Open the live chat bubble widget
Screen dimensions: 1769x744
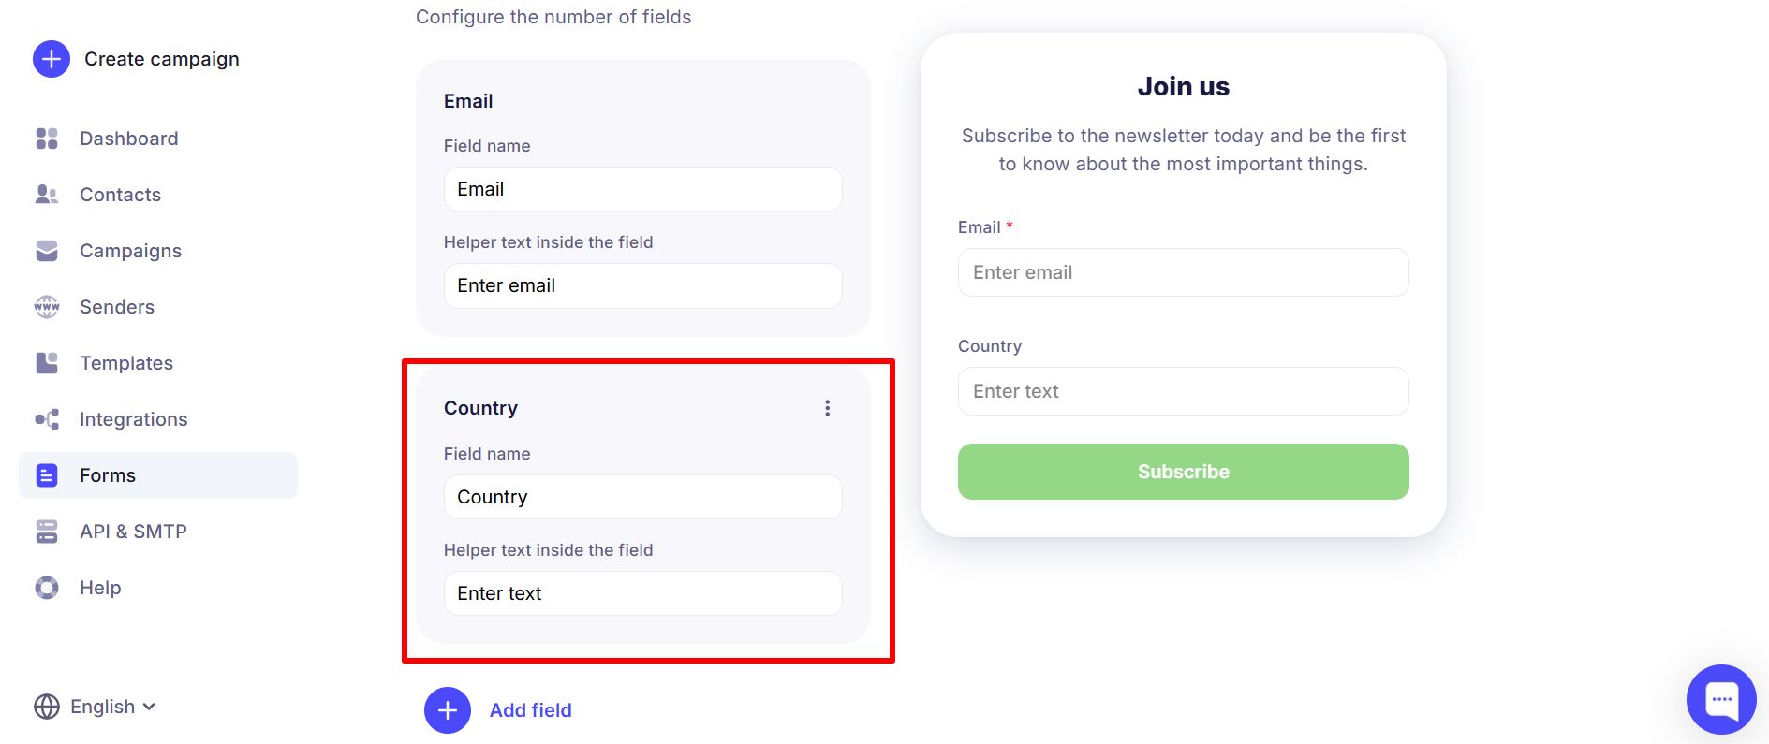pyautogui.click(x=1721, y=699)
